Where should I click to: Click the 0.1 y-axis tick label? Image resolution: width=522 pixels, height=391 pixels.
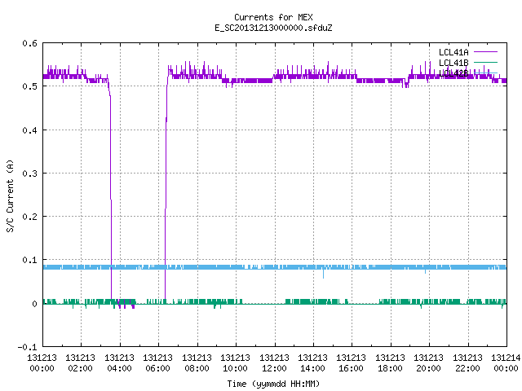coord(29,260)
